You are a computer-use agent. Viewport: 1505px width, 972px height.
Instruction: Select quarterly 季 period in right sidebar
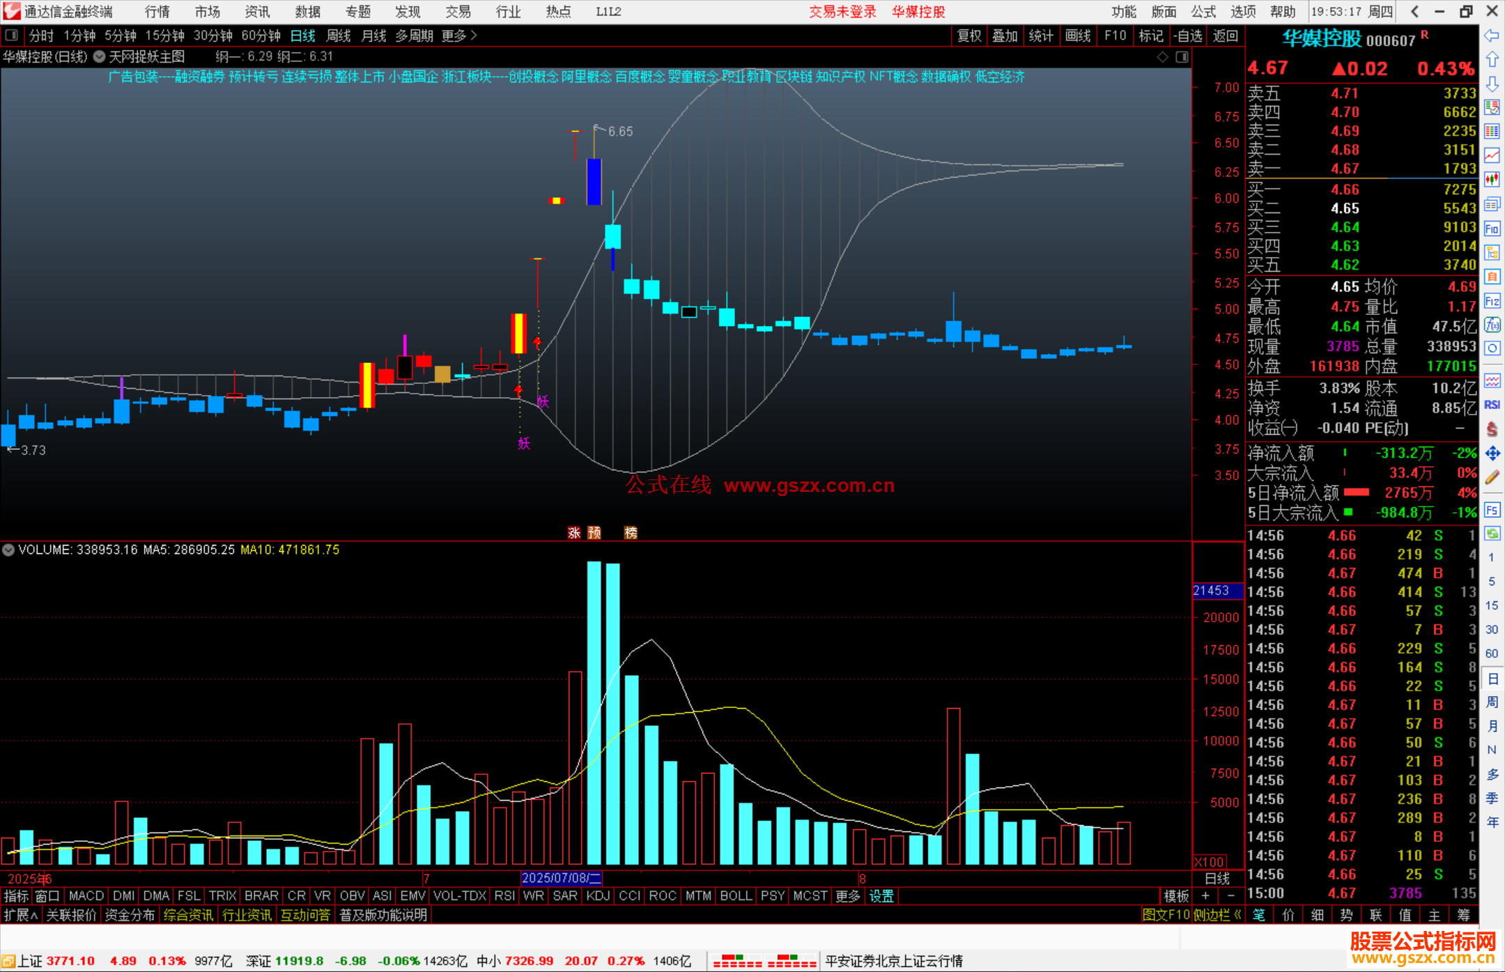tap(1492, 798)
